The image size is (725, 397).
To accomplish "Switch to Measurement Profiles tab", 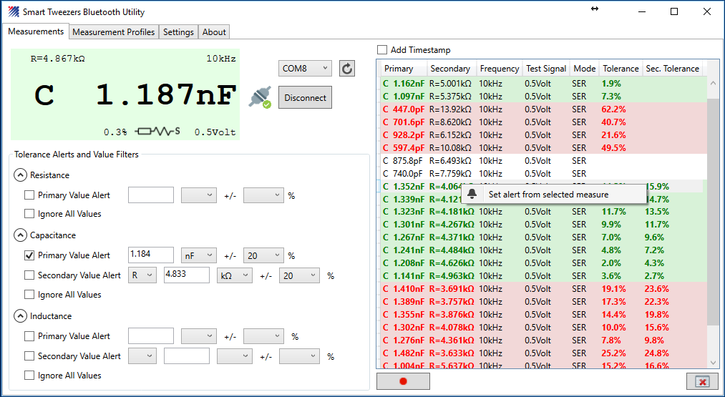I will pyautogui.click(x=113, y=32).
